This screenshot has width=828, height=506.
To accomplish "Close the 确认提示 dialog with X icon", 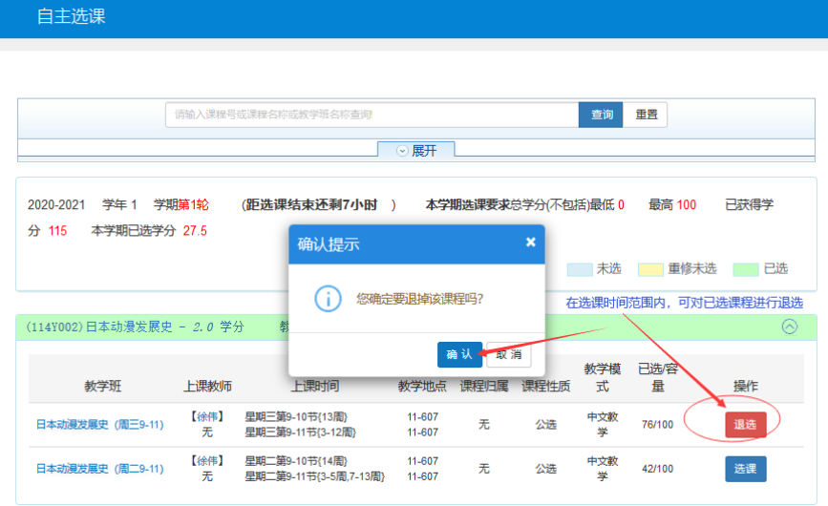I will coord(530,242).
